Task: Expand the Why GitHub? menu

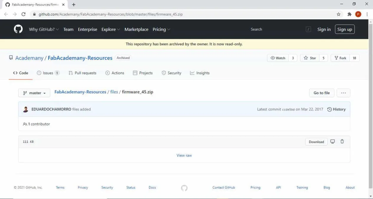Action: pos(44,29)
